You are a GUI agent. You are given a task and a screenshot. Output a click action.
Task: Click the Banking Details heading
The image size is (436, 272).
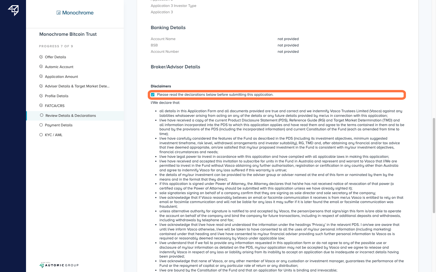tap(168, 28)
